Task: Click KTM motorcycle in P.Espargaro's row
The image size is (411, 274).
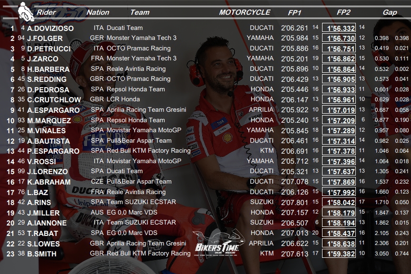Action: coord(267,150)
